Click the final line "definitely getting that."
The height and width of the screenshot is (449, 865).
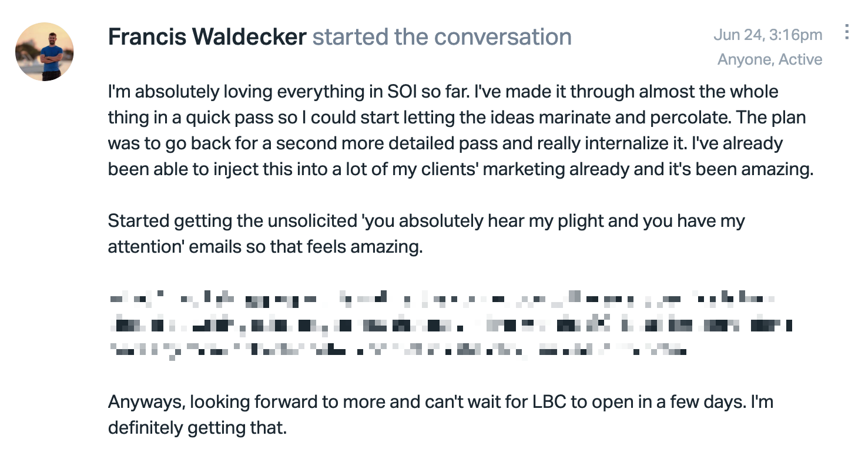tap(197, 428)
